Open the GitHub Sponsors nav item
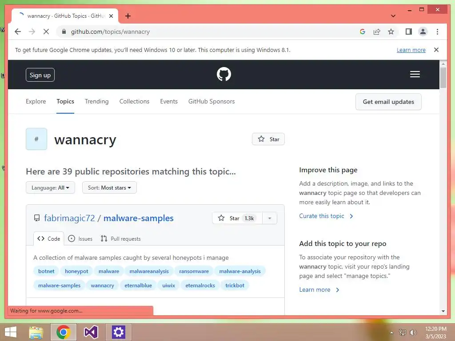 tap(212, 102)
